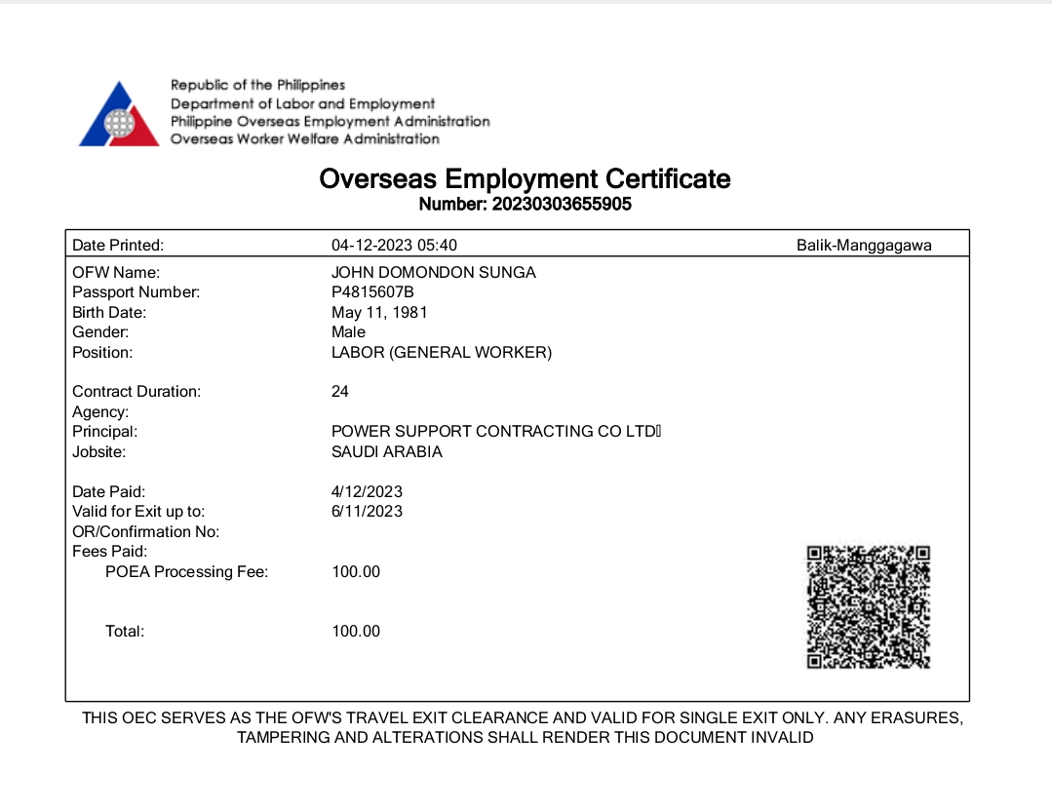This screenshot has height=811, width=1052.
Task: Click the "Passport Number:" label
Action: pyautogui.click(x=136, y=292)
